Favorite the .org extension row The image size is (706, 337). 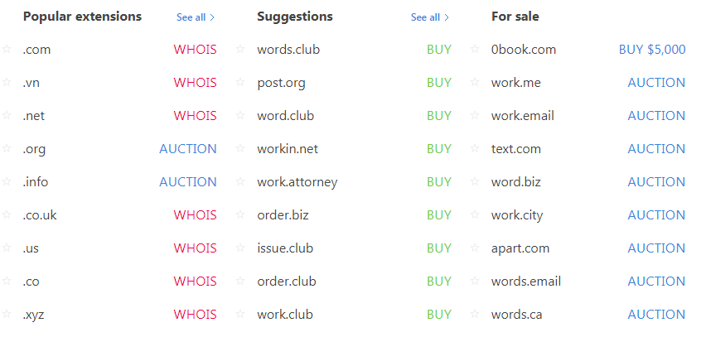point(7,149)
